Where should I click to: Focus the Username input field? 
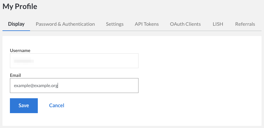click(87, 61)
